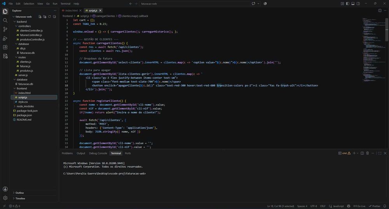Open the Explorer view in activity bar

click(x=5, y=11)
